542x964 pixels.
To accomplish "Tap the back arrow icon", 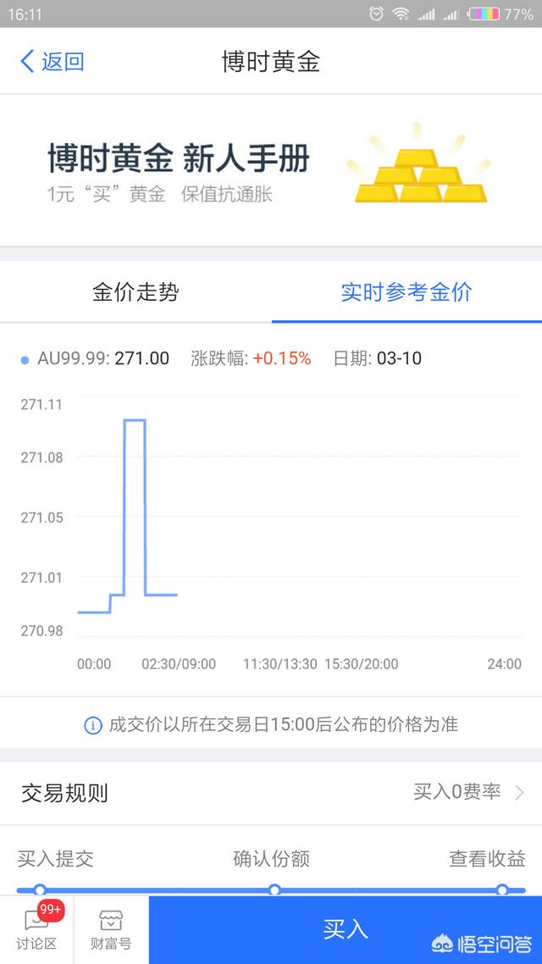I will coord(27,62).
